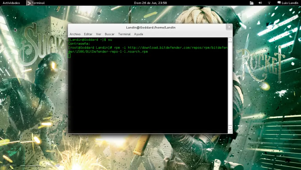The width and height of the screenshot is (301, 170).
Task: Click the terminal window title Landin@Goddard:/home/Landin
Action: [151, 27]
